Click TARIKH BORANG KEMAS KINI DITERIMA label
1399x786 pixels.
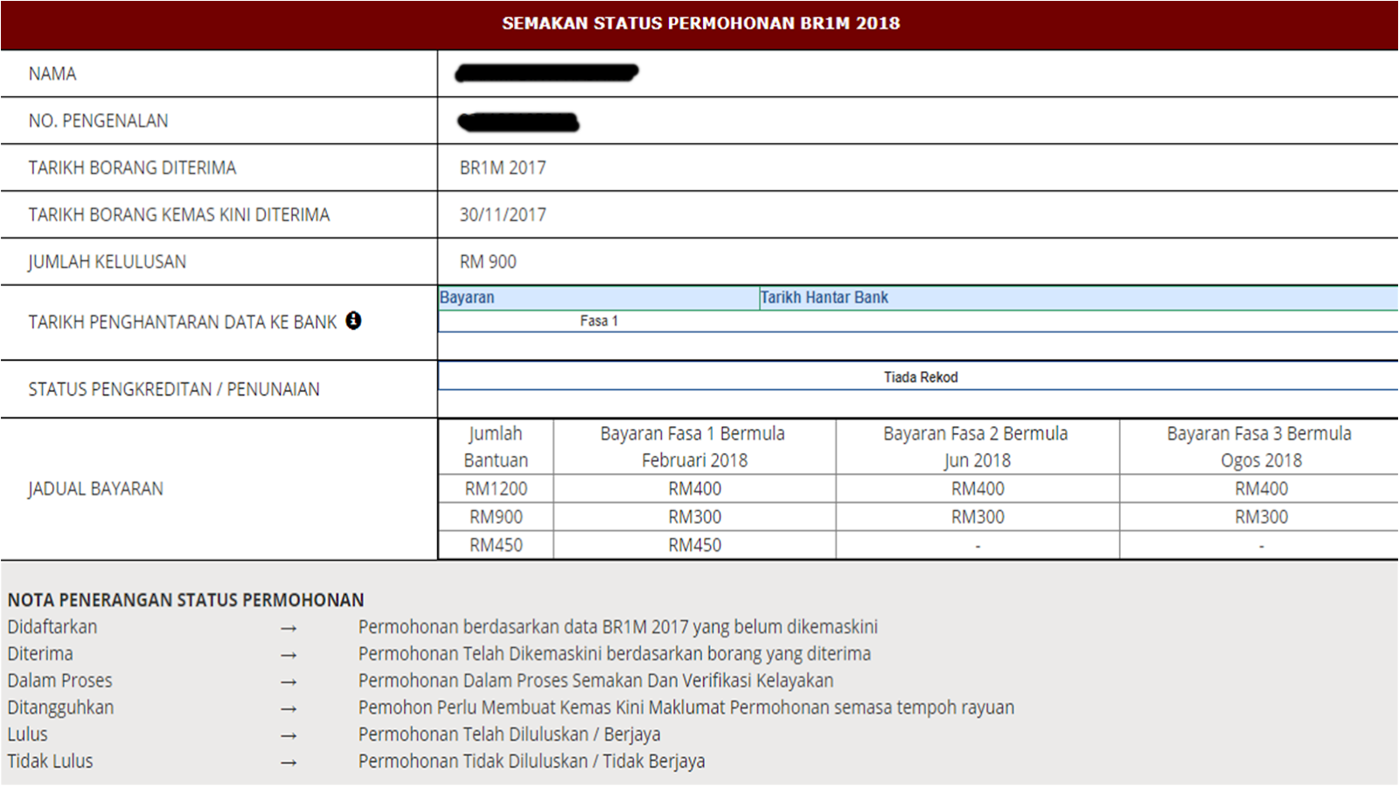point(179,215)
